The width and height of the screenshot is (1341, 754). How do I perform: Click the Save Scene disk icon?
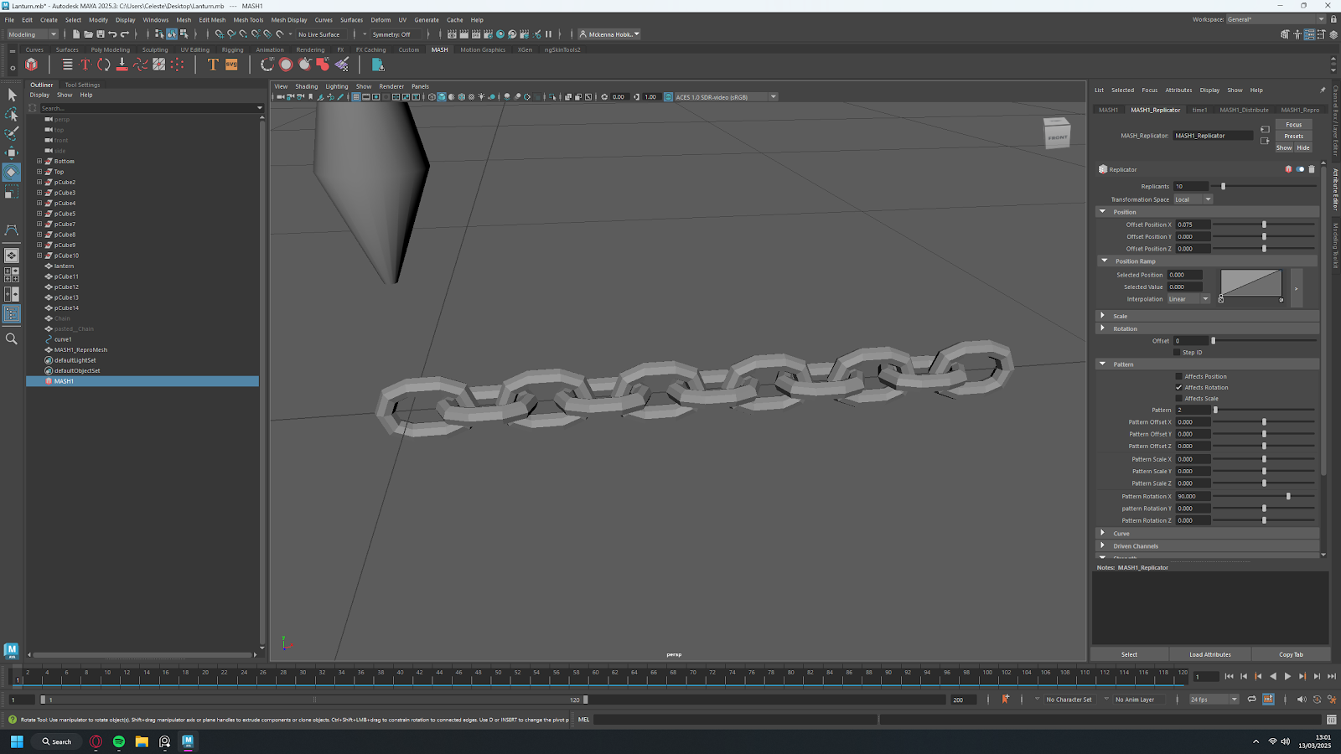101,34
